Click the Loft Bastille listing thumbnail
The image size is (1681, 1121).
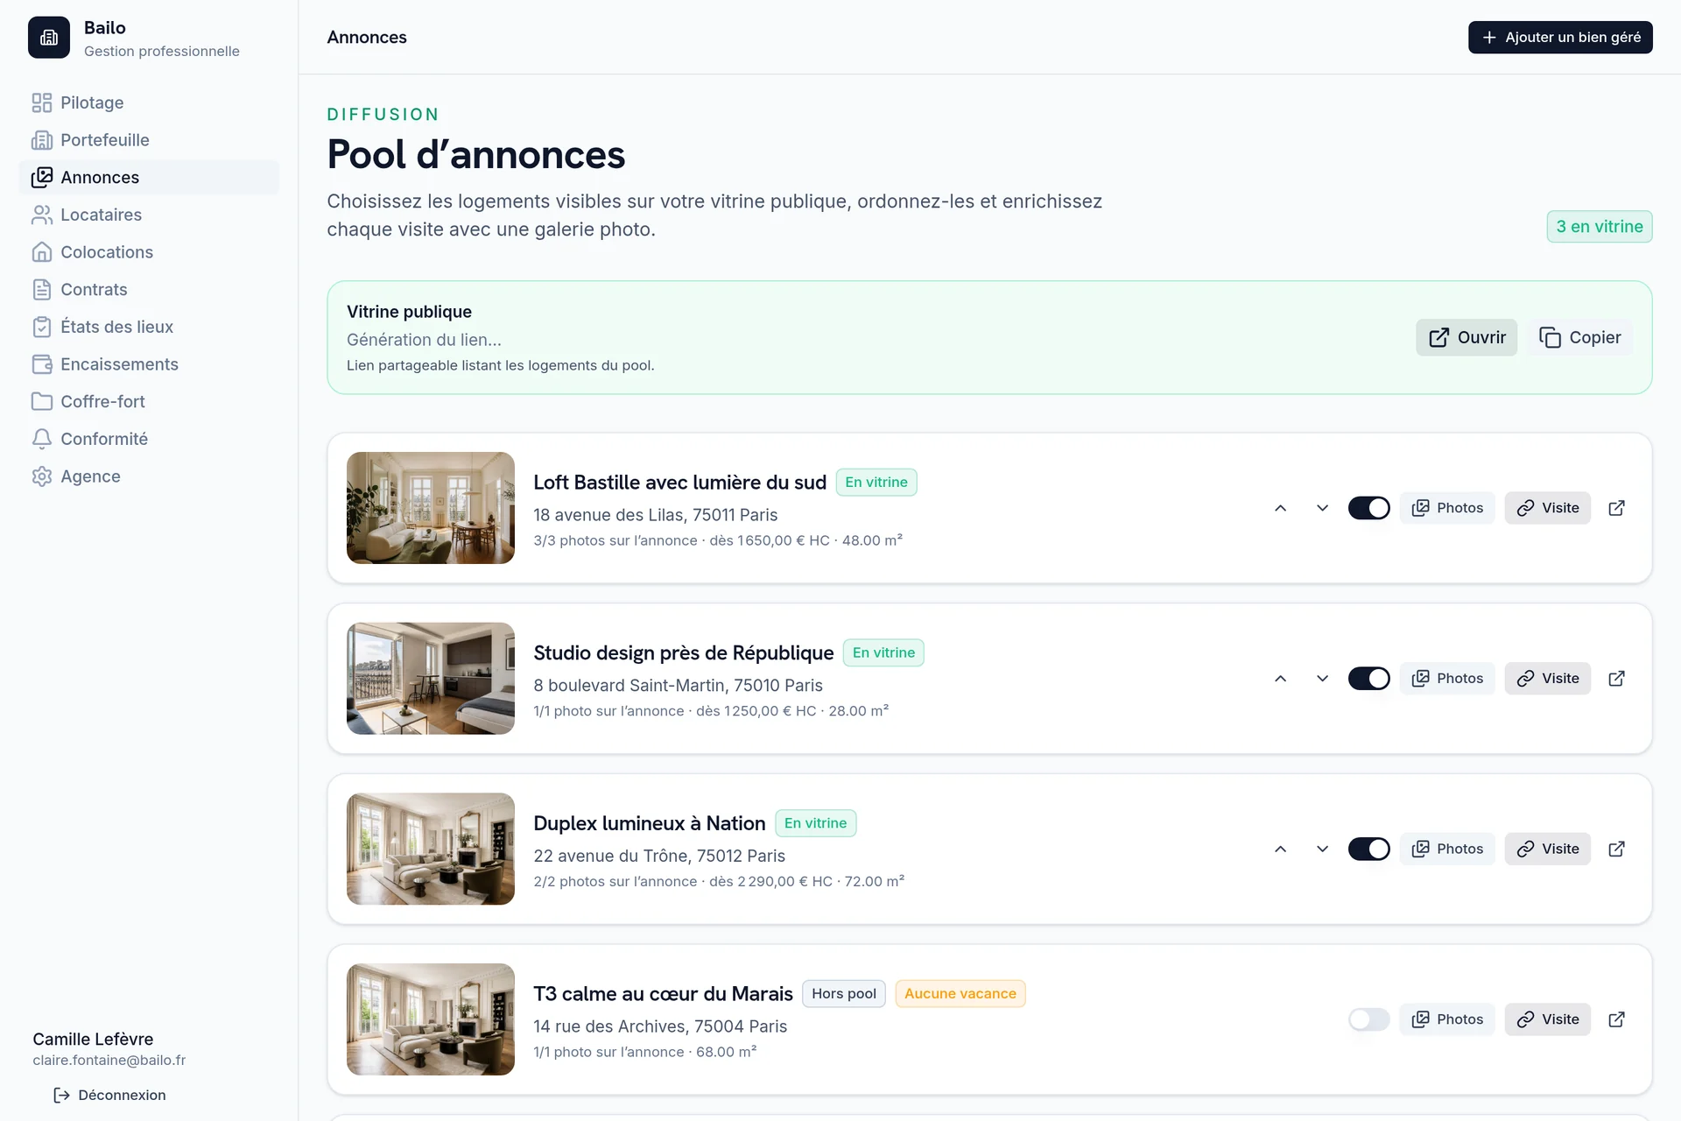(x=431, y=508)
